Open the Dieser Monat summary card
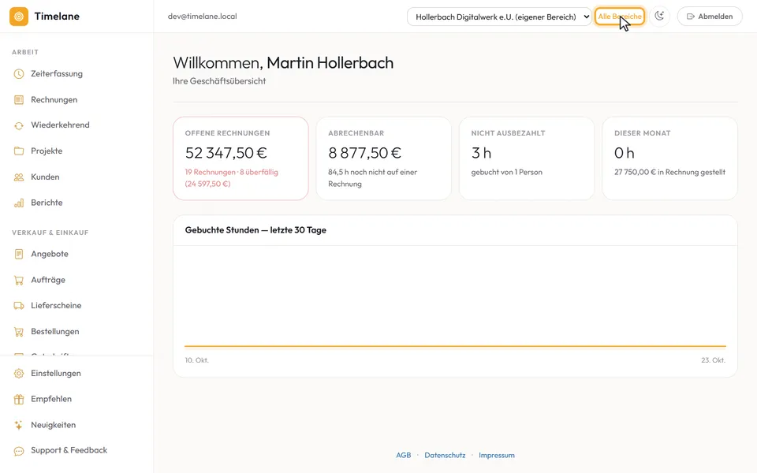The width and height of the screenshot is (757, 473). pos(670,158)
